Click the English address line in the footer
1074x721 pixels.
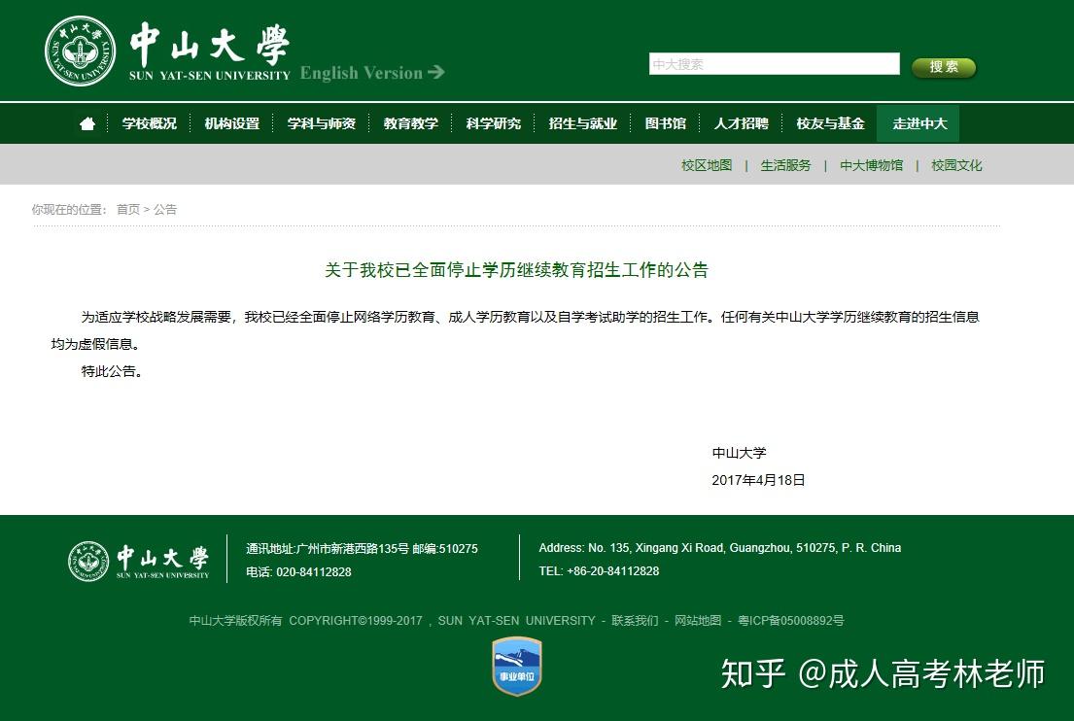coord(720,548)
